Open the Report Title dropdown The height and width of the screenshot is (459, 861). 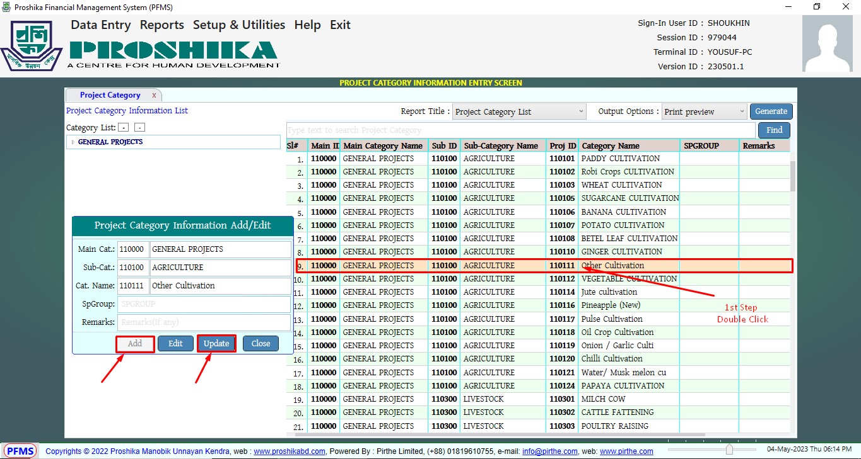click(520, 111)
